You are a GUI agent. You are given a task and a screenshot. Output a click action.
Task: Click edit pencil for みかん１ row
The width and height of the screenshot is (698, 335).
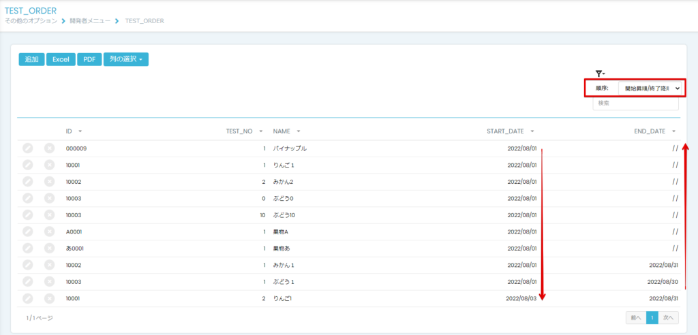tap(27, 265)
